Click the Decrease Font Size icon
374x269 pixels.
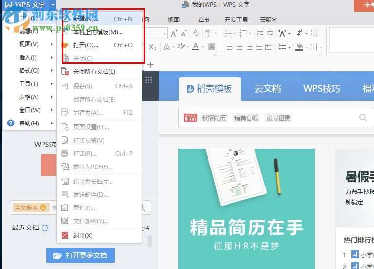[184, 33]
